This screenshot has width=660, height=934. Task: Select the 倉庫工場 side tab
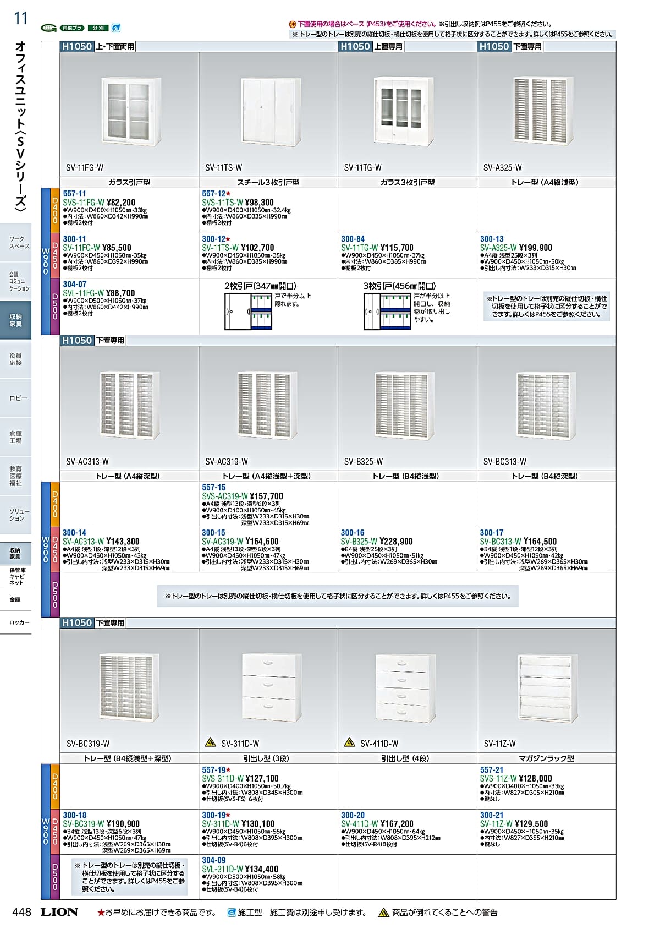click(16, 437)
